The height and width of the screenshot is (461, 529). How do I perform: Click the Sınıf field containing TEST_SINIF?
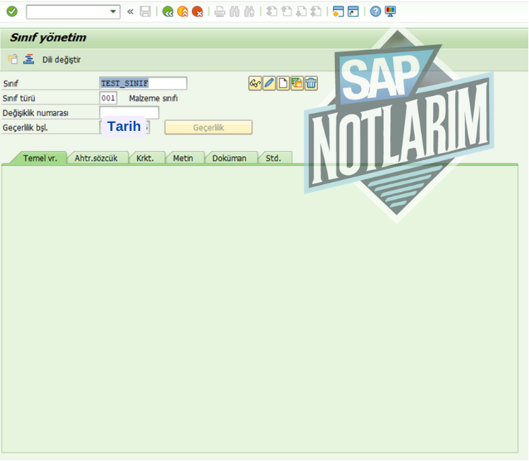point(143,83)
